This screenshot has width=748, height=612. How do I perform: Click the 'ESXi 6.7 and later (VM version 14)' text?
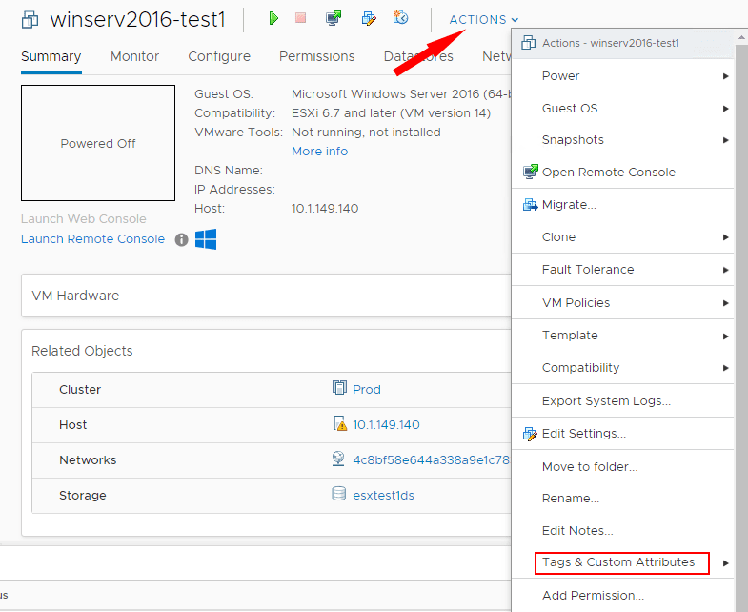point(391,113)
